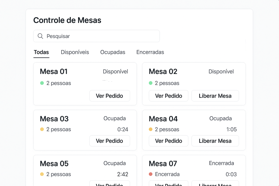
Task: Click the yellow status dot on Mesa 03
Action: (x=42, y=129)
